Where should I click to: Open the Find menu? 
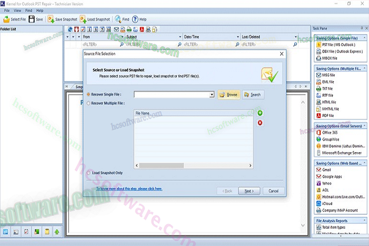tap(29, 11)
